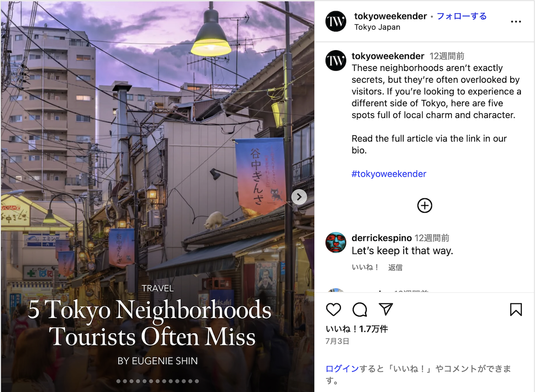Advance the carousel with the right arrow

click(x=299, y=197)
